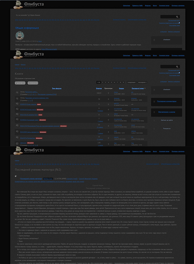
Task: Click the topic icon beside sticky «Помогите найти...»
Action: [17, 92]
